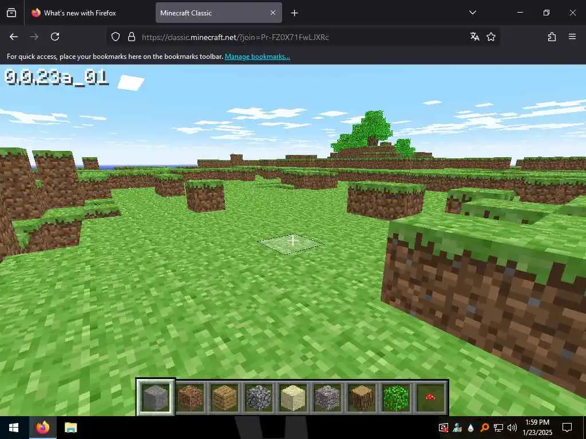Image resolution: width=586 pixels, height=439 pixels.
Task: Open the volume speaker control
Action: coord(512,428)
